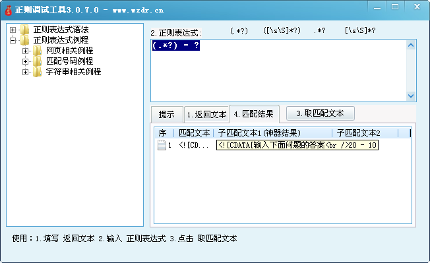The width and height of the screenshot is (430, 263).
Task: Expand the 正则表达式语法 tree node
Action: [x=13, y=30]
